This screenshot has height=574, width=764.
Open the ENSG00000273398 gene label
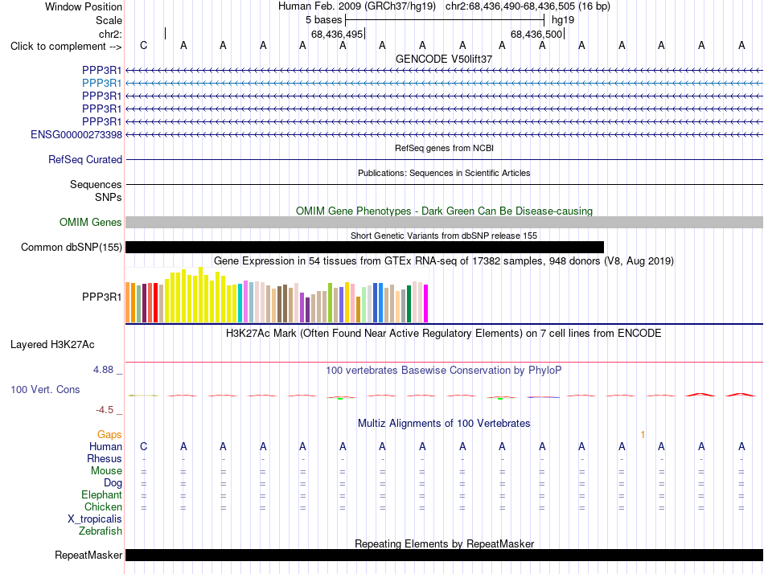tap(76, 134)
